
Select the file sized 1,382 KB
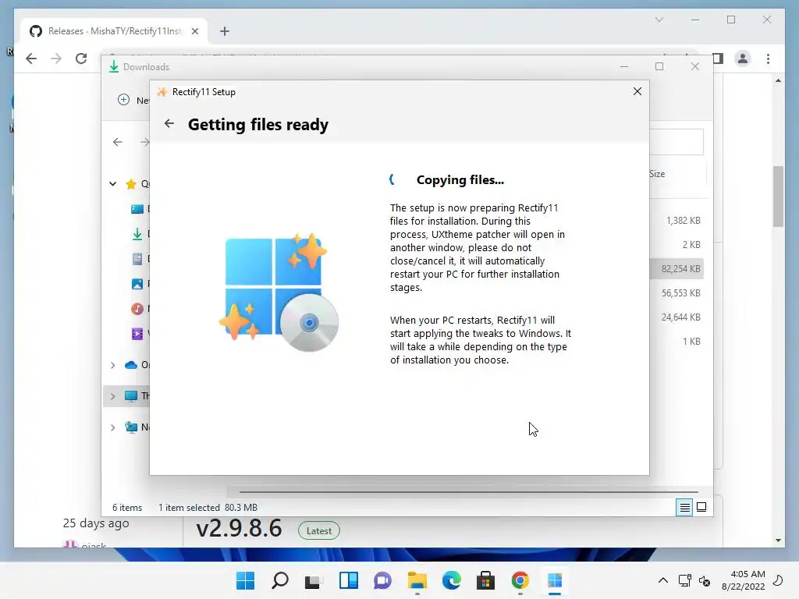tap(684, 221)
